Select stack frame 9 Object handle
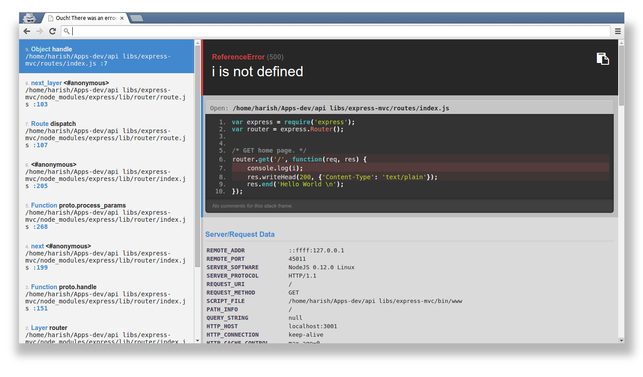This screenshot has height=377, width=643. pos(106,56)
